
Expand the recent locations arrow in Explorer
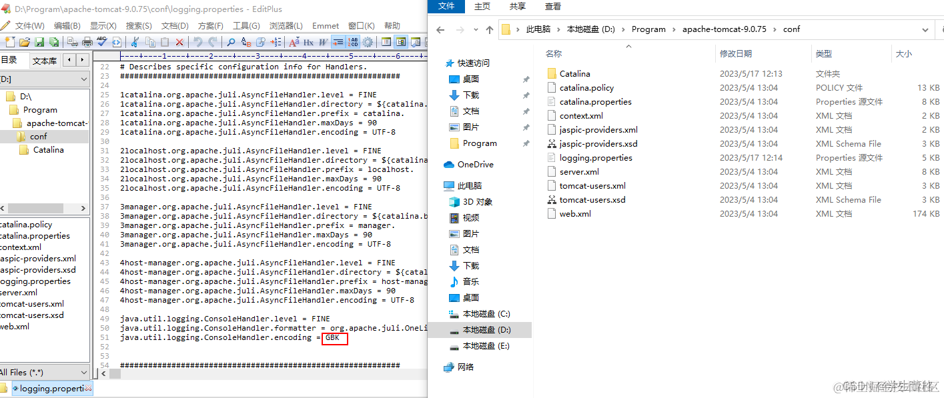tap(476, 30)
